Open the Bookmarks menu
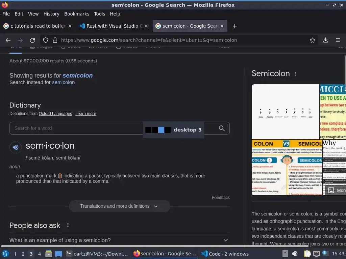 (x=77, y=14)
